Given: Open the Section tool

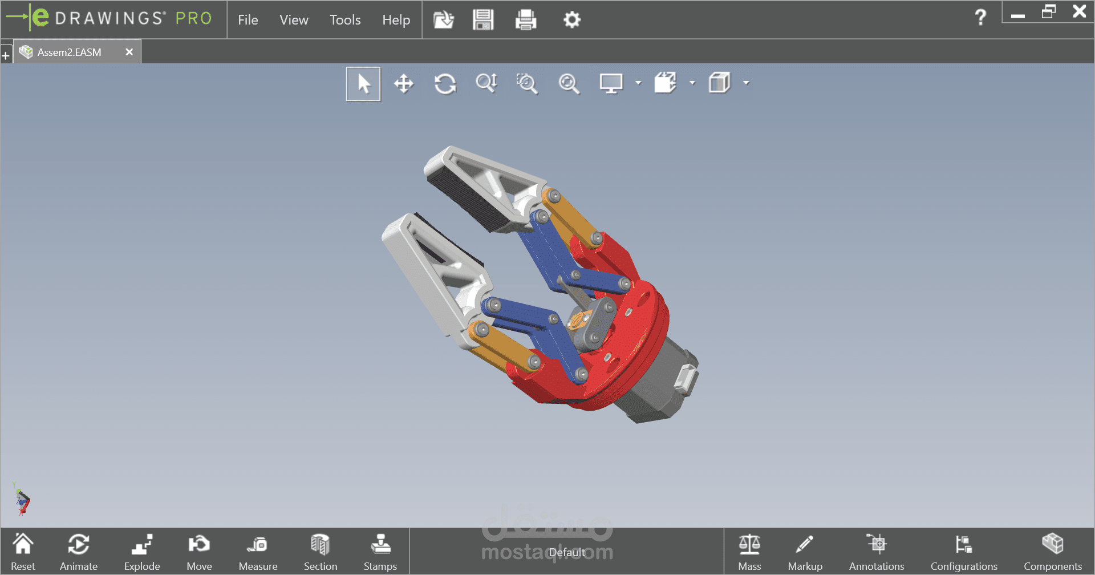Looking at the screenshot, I should [321, 552].
